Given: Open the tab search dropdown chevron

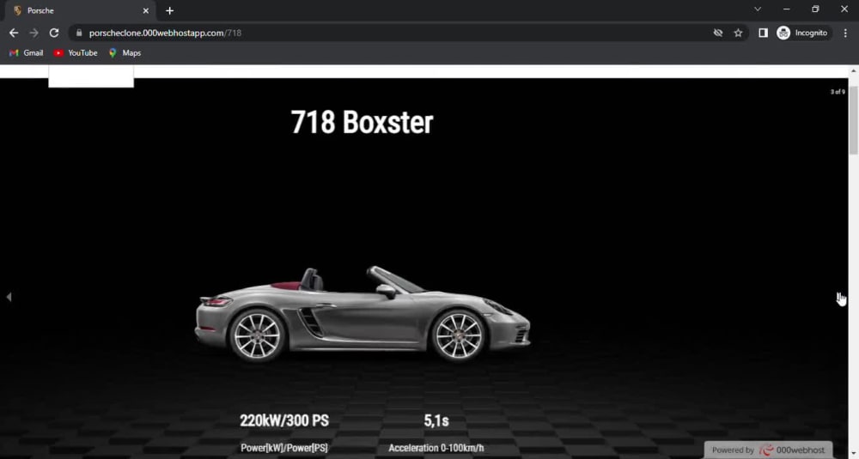Looking at the screenshot, I should (758, 9).
